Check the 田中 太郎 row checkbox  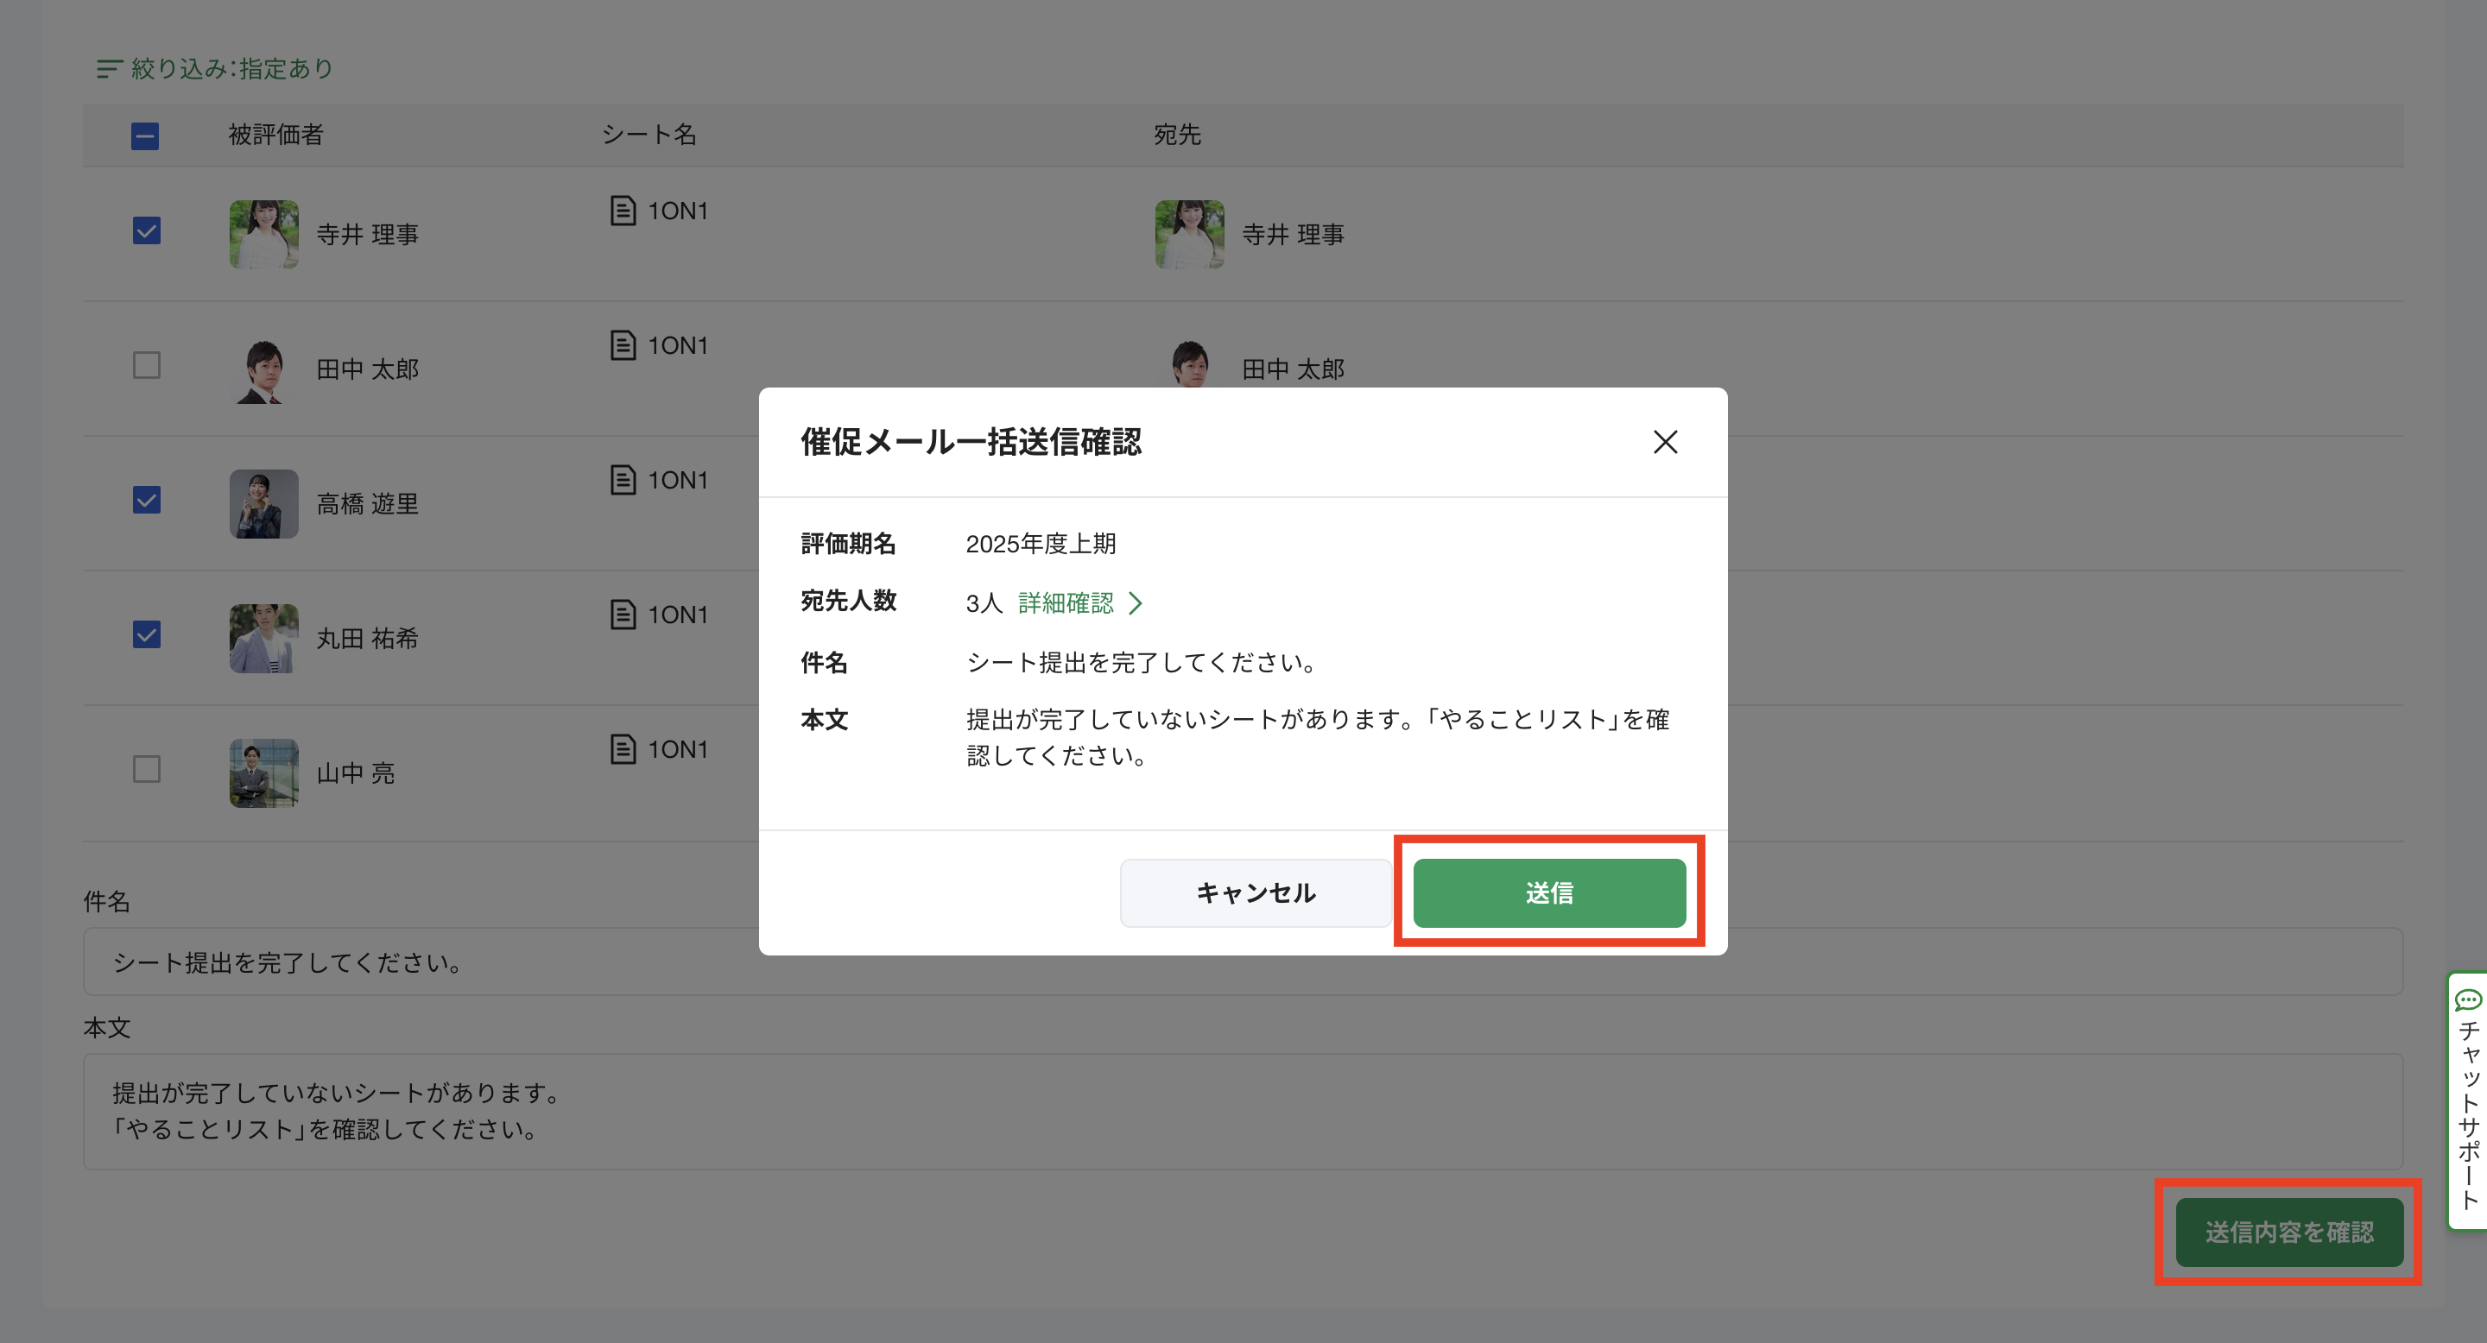[x=147, y=366]
